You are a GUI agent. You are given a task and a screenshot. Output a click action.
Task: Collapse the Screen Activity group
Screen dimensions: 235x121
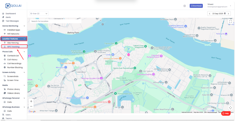tap(24, 72)
